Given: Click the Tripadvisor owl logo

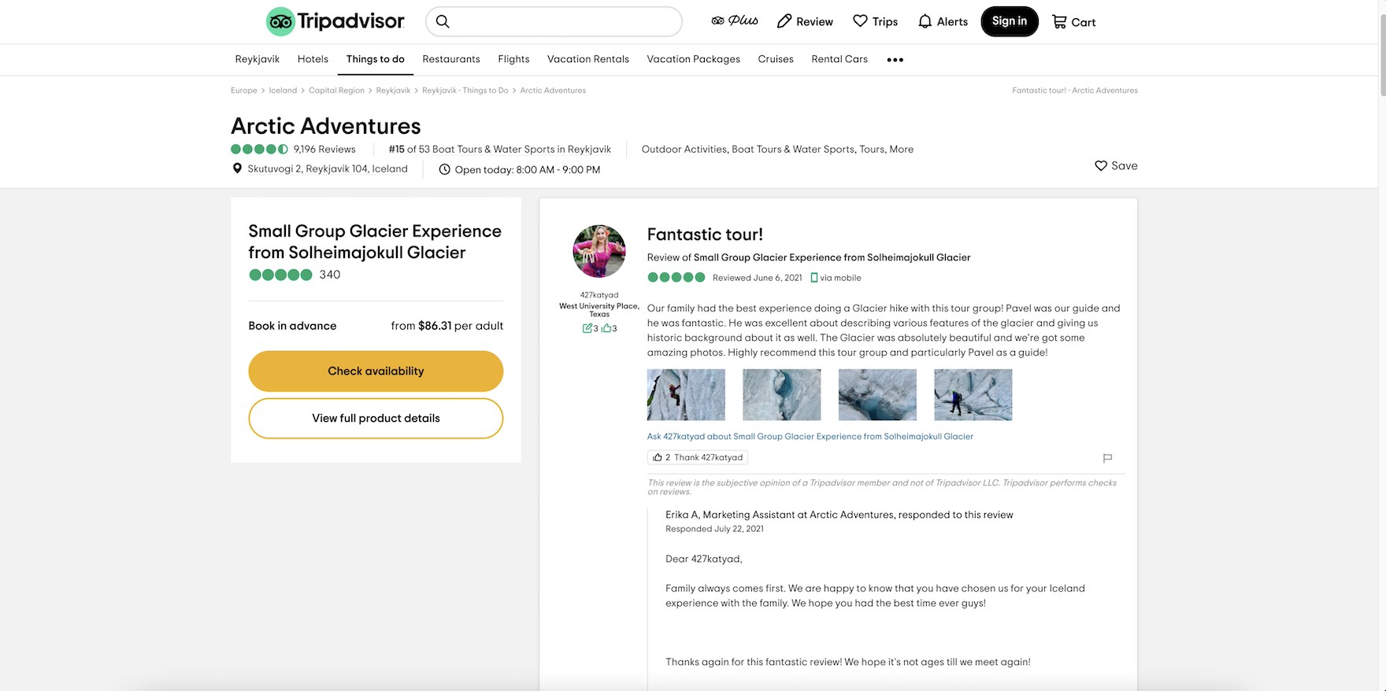Looking at the screenshot, I should point(280,22).
